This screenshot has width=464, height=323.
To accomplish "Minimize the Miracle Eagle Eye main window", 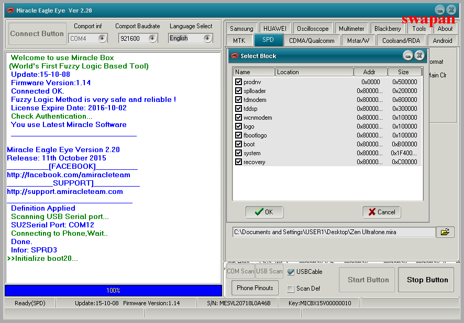I will point(440,10).
